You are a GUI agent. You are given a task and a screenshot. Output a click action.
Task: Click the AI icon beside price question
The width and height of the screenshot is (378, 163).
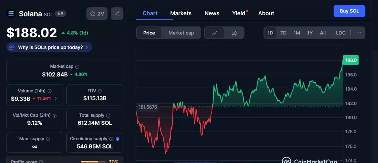pos(12,47)
